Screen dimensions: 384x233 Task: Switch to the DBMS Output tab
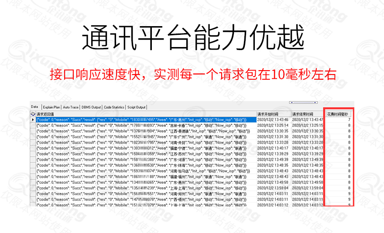pyautogui.click(x=91, y=107)
